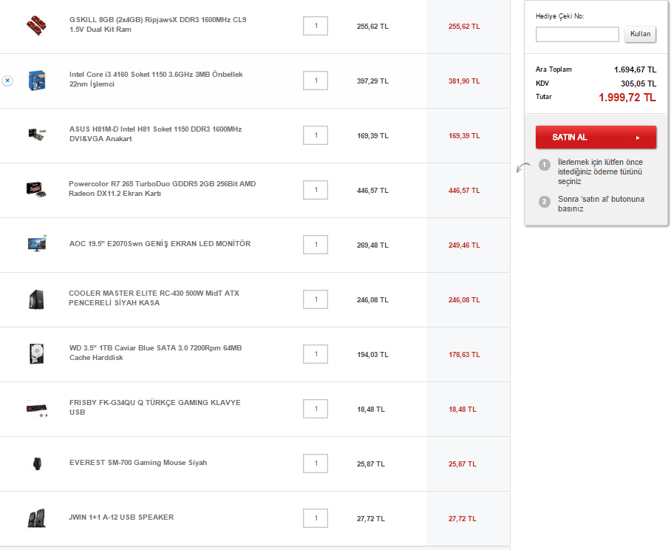Viewport: 671px width, 550px height.
Task: Select quantity field for JWIN USB SPEAKER
Action: 316,518
